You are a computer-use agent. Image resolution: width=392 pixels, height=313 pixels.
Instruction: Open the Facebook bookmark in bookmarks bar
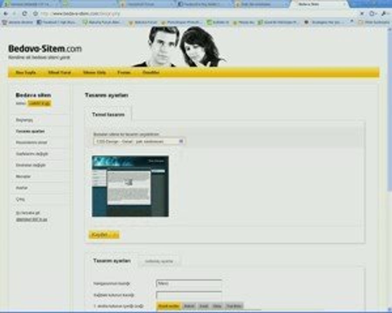pyautogui.click(x=57, y=22)
